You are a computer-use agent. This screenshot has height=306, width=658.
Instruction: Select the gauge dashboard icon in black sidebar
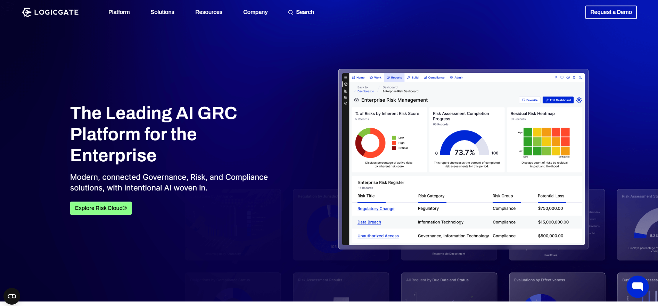click(x=346, y=84)
